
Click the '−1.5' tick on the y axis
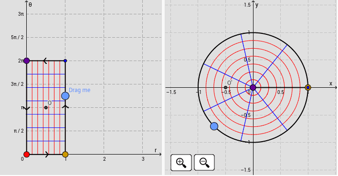coord(246,170)
